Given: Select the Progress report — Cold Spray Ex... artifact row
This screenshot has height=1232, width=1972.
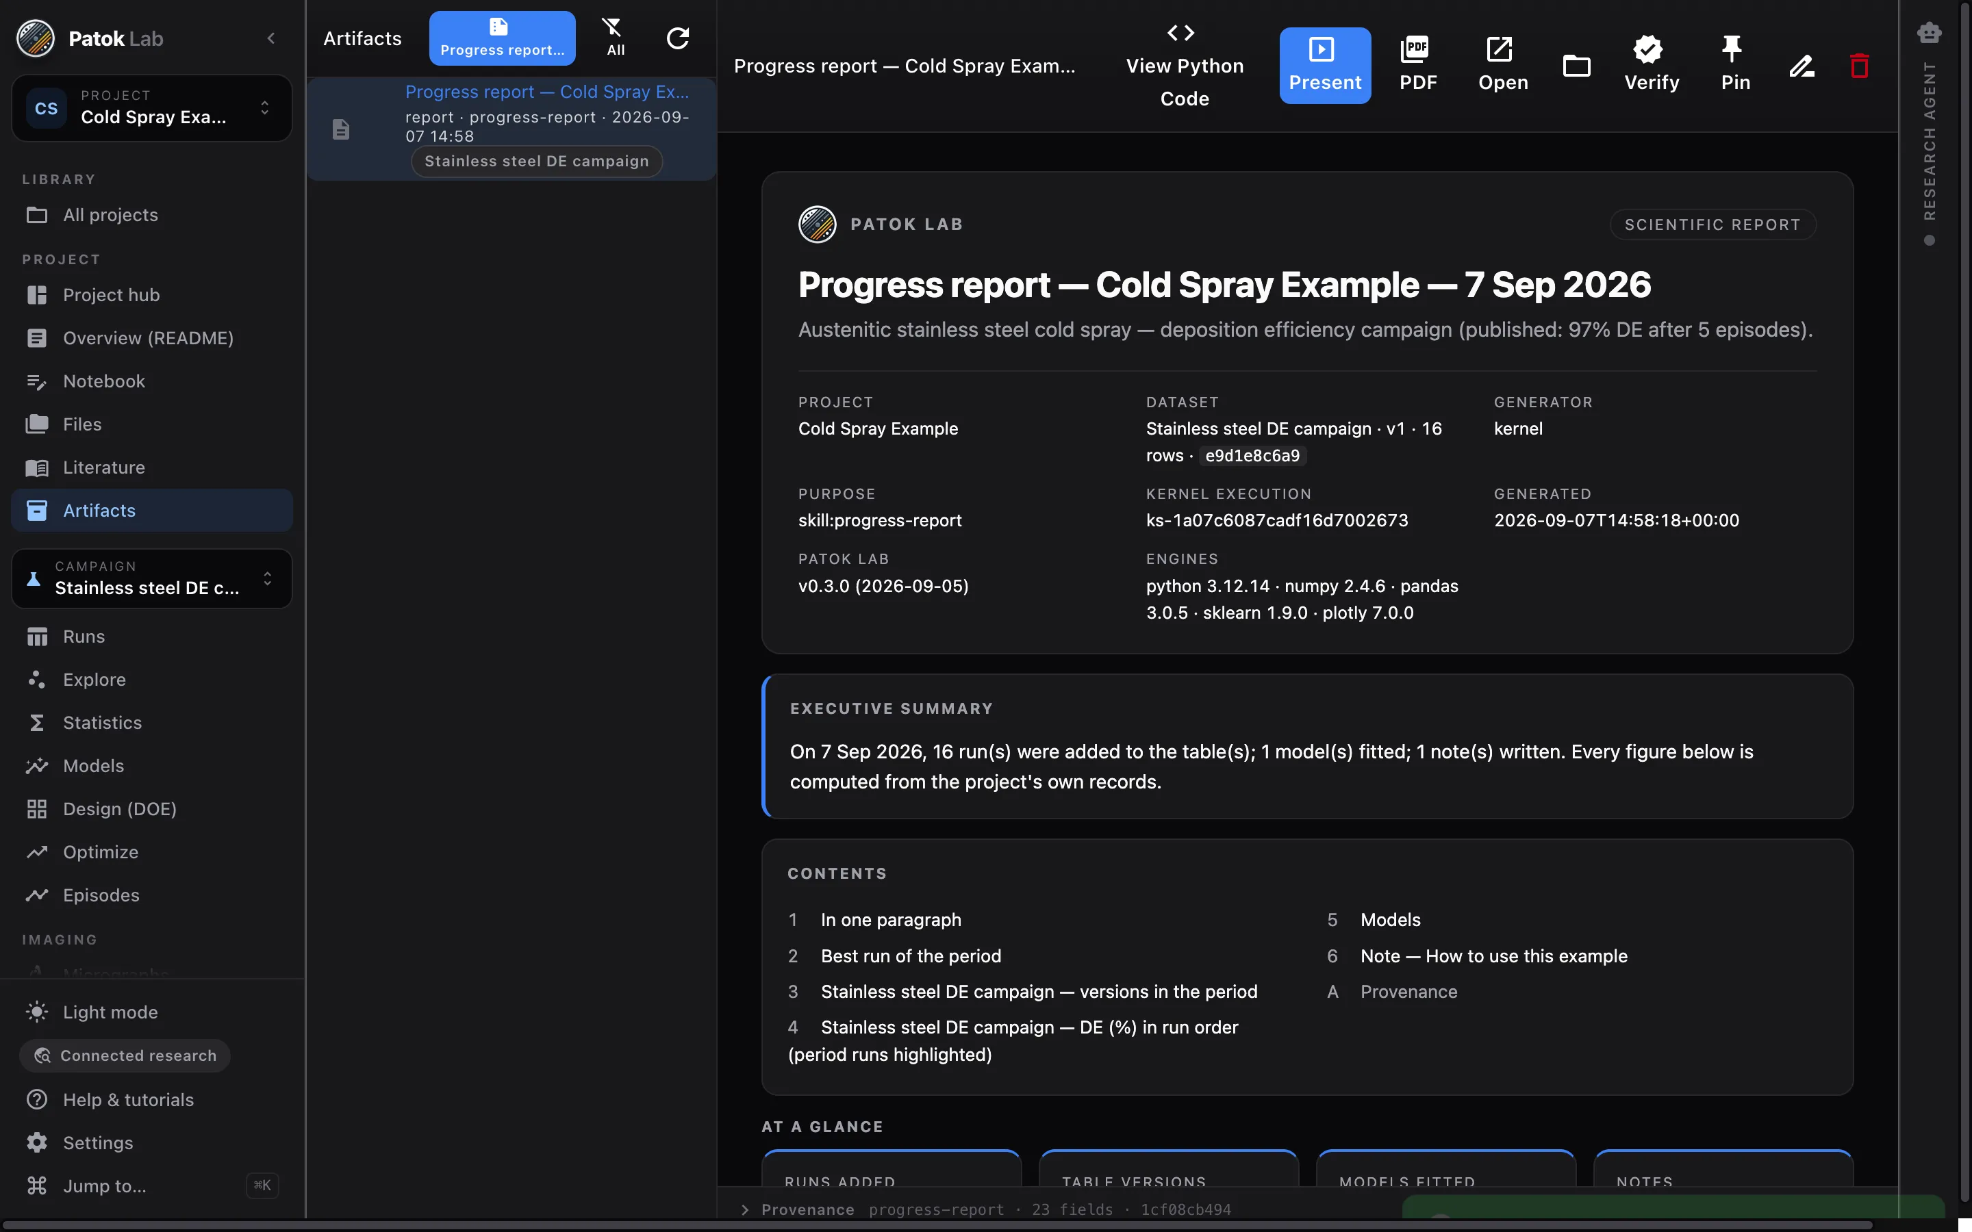Looking at the screenshot, I should point(511,129).
